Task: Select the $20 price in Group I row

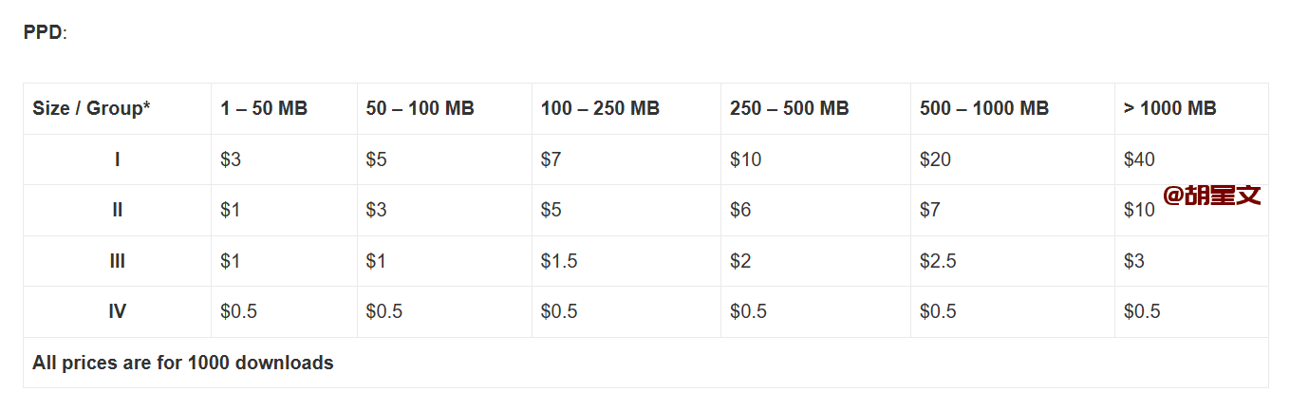Action: [x=935, y=159]
